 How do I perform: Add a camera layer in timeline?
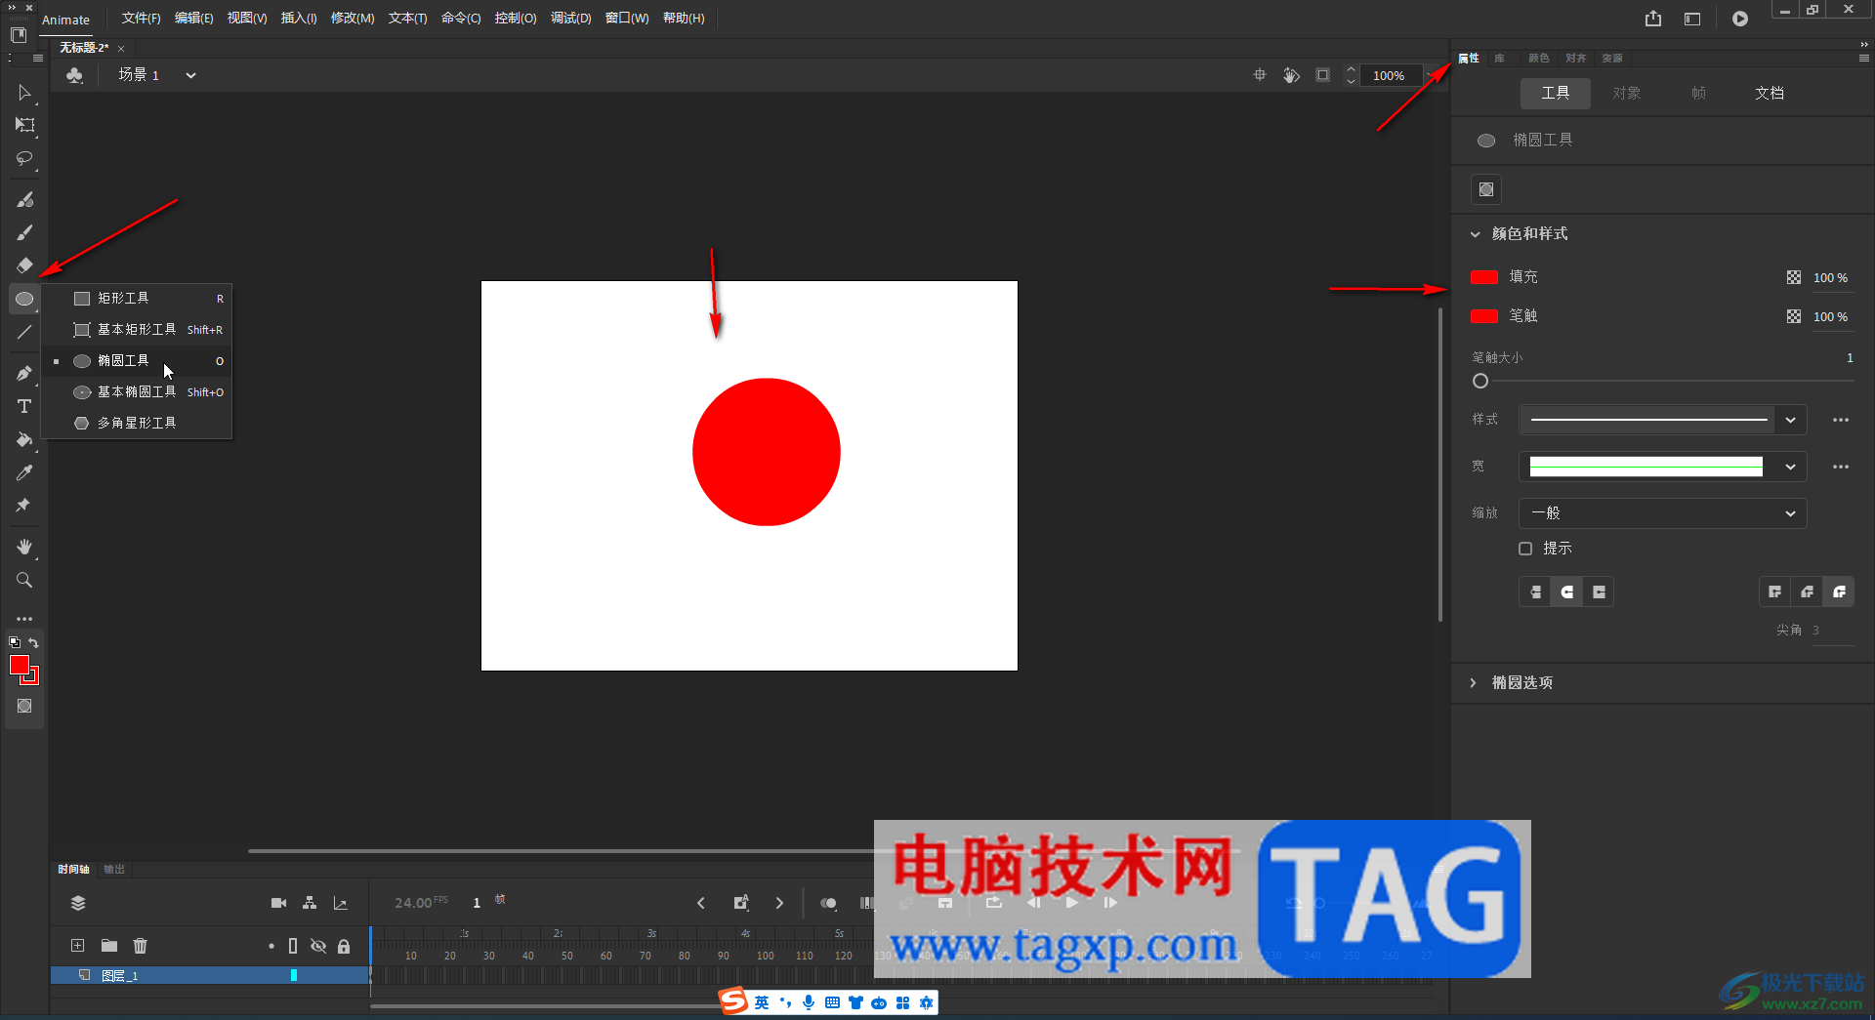(x=278, y=903)
